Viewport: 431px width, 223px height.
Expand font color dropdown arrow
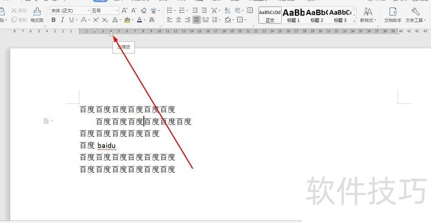click(x=145, y=20)
